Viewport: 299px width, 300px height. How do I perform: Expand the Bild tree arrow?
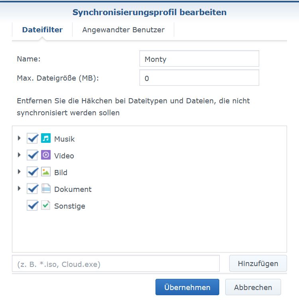pos(19,172)
